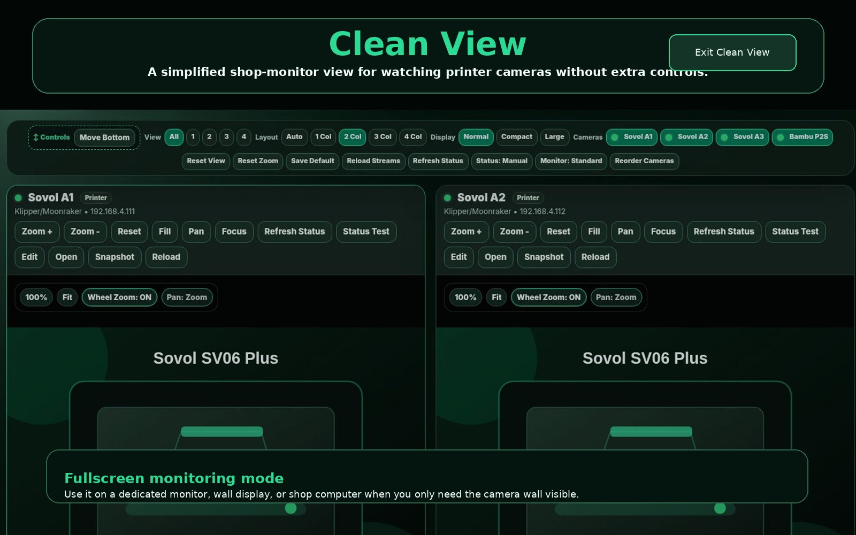
Task: Select view number 2
Action: tap(209, 137)
